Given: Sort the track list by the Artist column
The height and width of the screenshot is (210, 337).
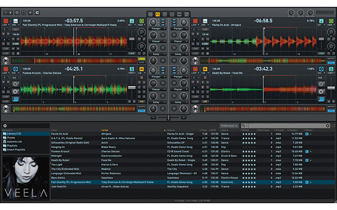Looking at the screenshot, I should click(104, 130).
